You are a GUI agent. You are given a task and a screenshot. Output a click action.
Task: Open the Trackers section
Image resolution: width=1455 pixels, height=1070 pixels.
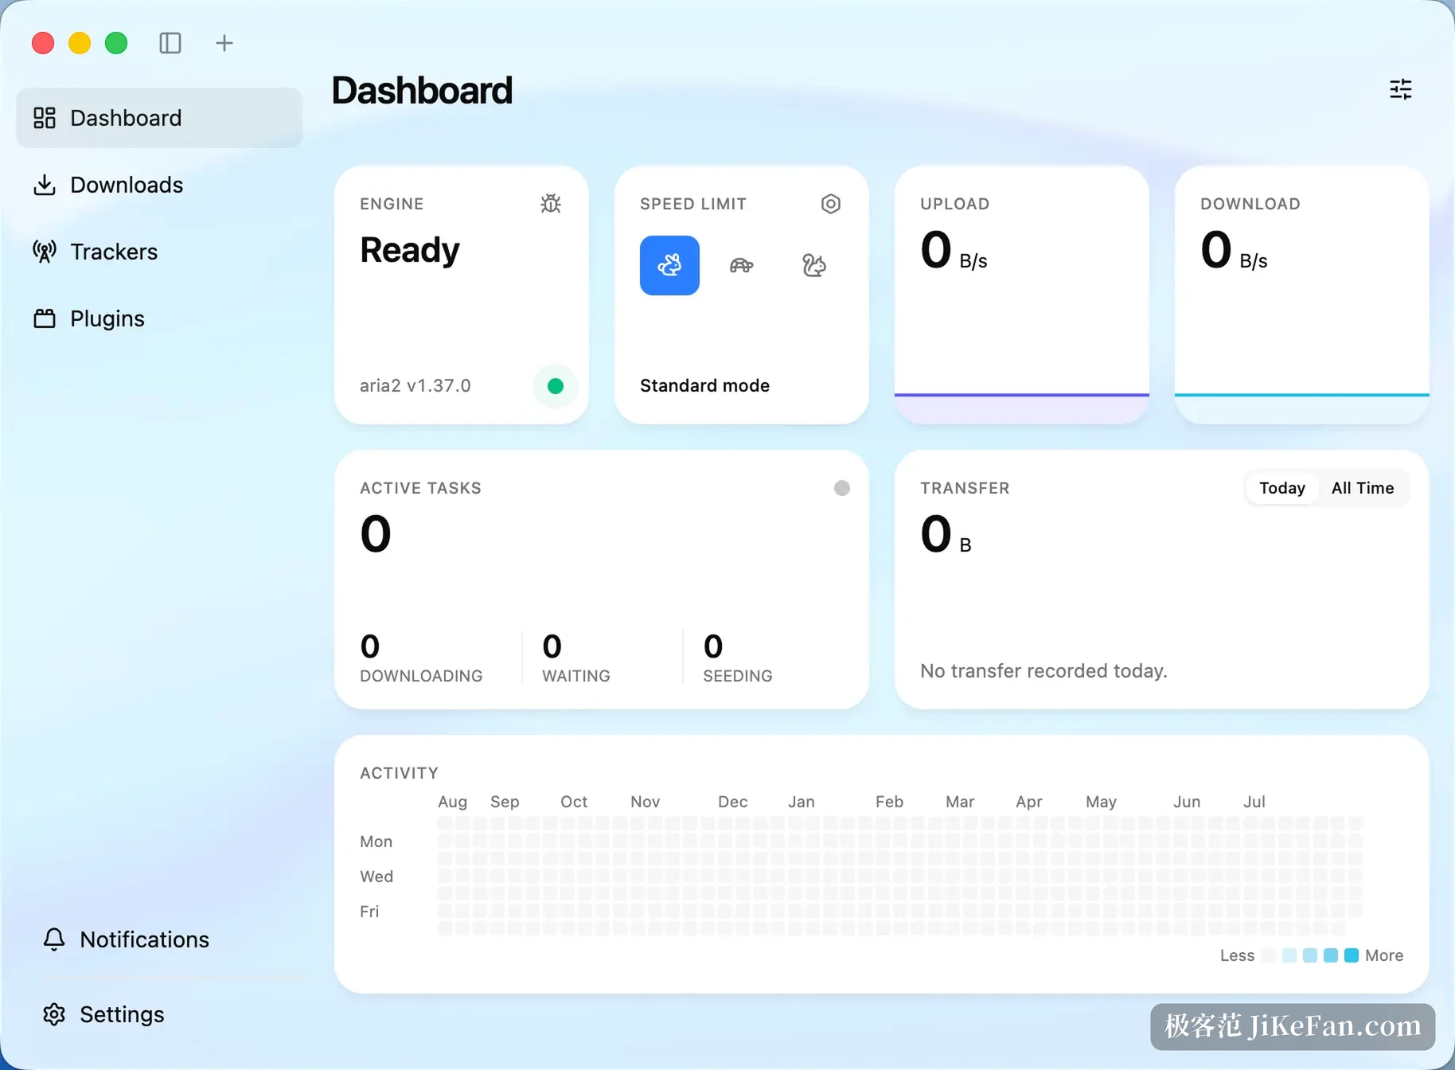click(x=159, y=252)
